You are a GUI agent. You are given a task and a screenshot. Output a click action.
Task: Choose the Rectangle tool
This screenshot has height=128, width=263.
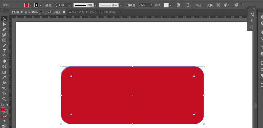(x=4, y=40)
